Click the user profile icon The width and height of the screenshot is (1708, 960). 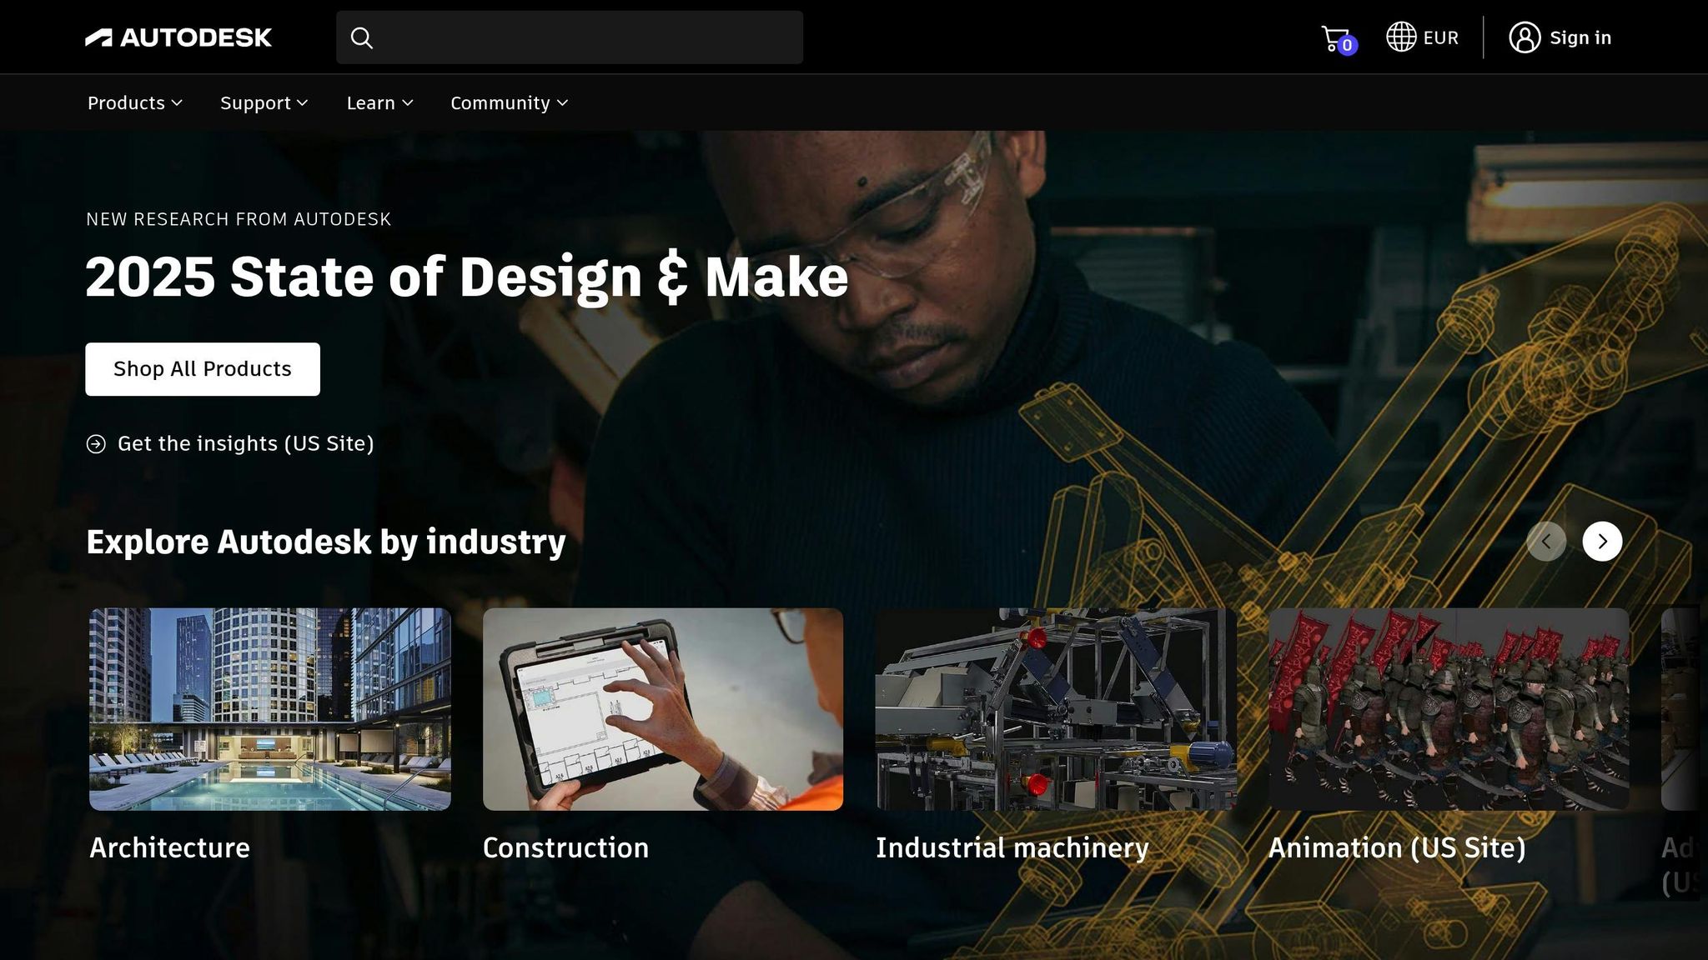tap(1525, 37)
